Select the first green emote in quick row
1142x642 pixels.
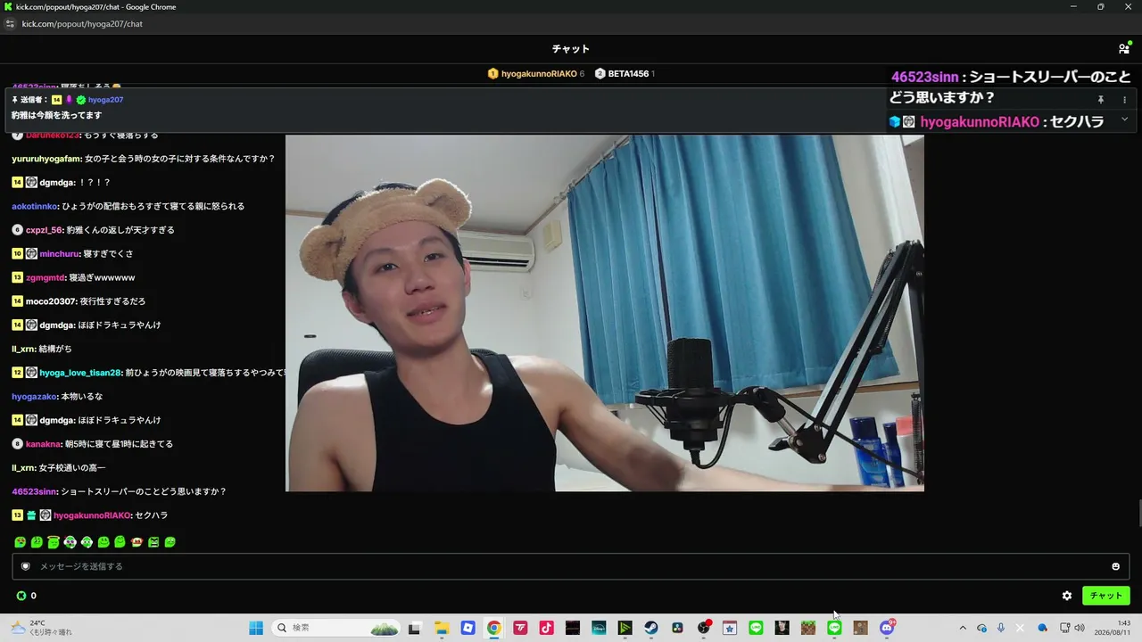20,542
